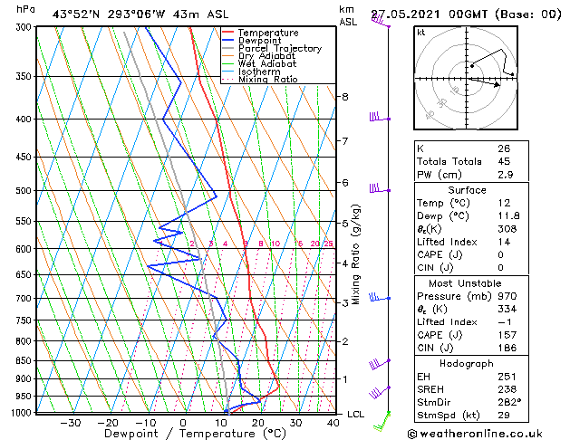570x440 pixels.
Task: Click the storm motion arrowhead in hodograph
Action: 497,84
